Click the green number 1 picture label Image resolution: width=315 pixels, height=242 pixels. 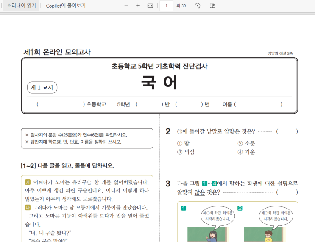click(184, 208)
